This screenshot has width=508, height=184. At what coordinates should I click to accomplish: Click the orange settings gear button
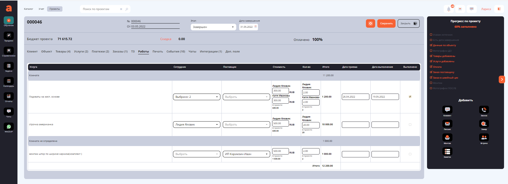click(370, 23)
